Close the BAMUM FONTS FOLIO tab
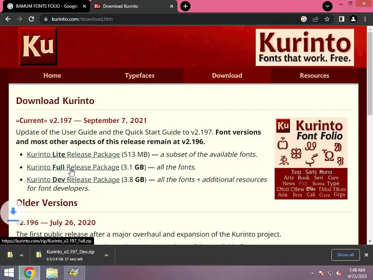Image resolution: width=373 pixels, height=280 pixels. [x=85, y=6]
